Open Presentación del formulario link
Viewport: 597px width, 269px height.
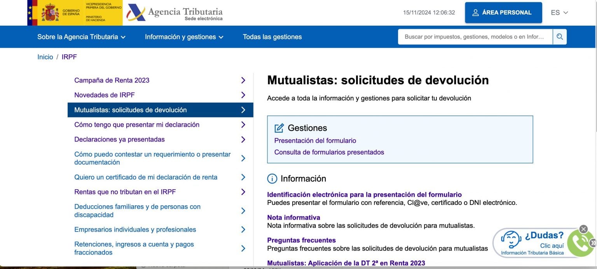pos(315,141)
